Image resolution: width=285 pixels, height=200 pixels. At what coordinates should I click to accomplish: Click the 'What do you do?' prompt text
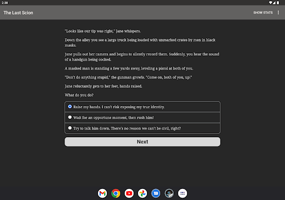coord(79,95)
